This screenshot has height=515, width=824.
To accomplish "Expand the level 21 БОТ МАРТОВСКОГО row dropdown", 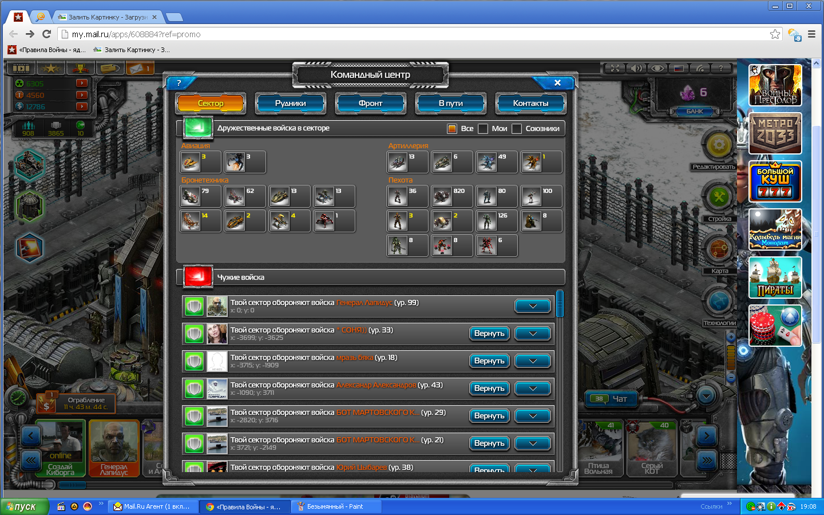I will coord(533,443).
